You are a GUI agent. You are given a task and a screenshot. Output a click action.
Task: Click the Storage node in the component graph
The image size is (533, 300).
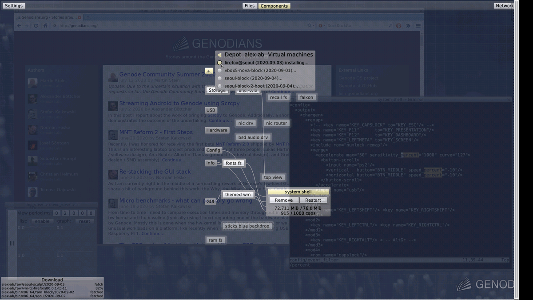(x=217, y=90)
